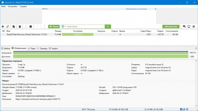Open the Файл menu
The width and height of the screenshot is (198, 111).
pos(3,6)
